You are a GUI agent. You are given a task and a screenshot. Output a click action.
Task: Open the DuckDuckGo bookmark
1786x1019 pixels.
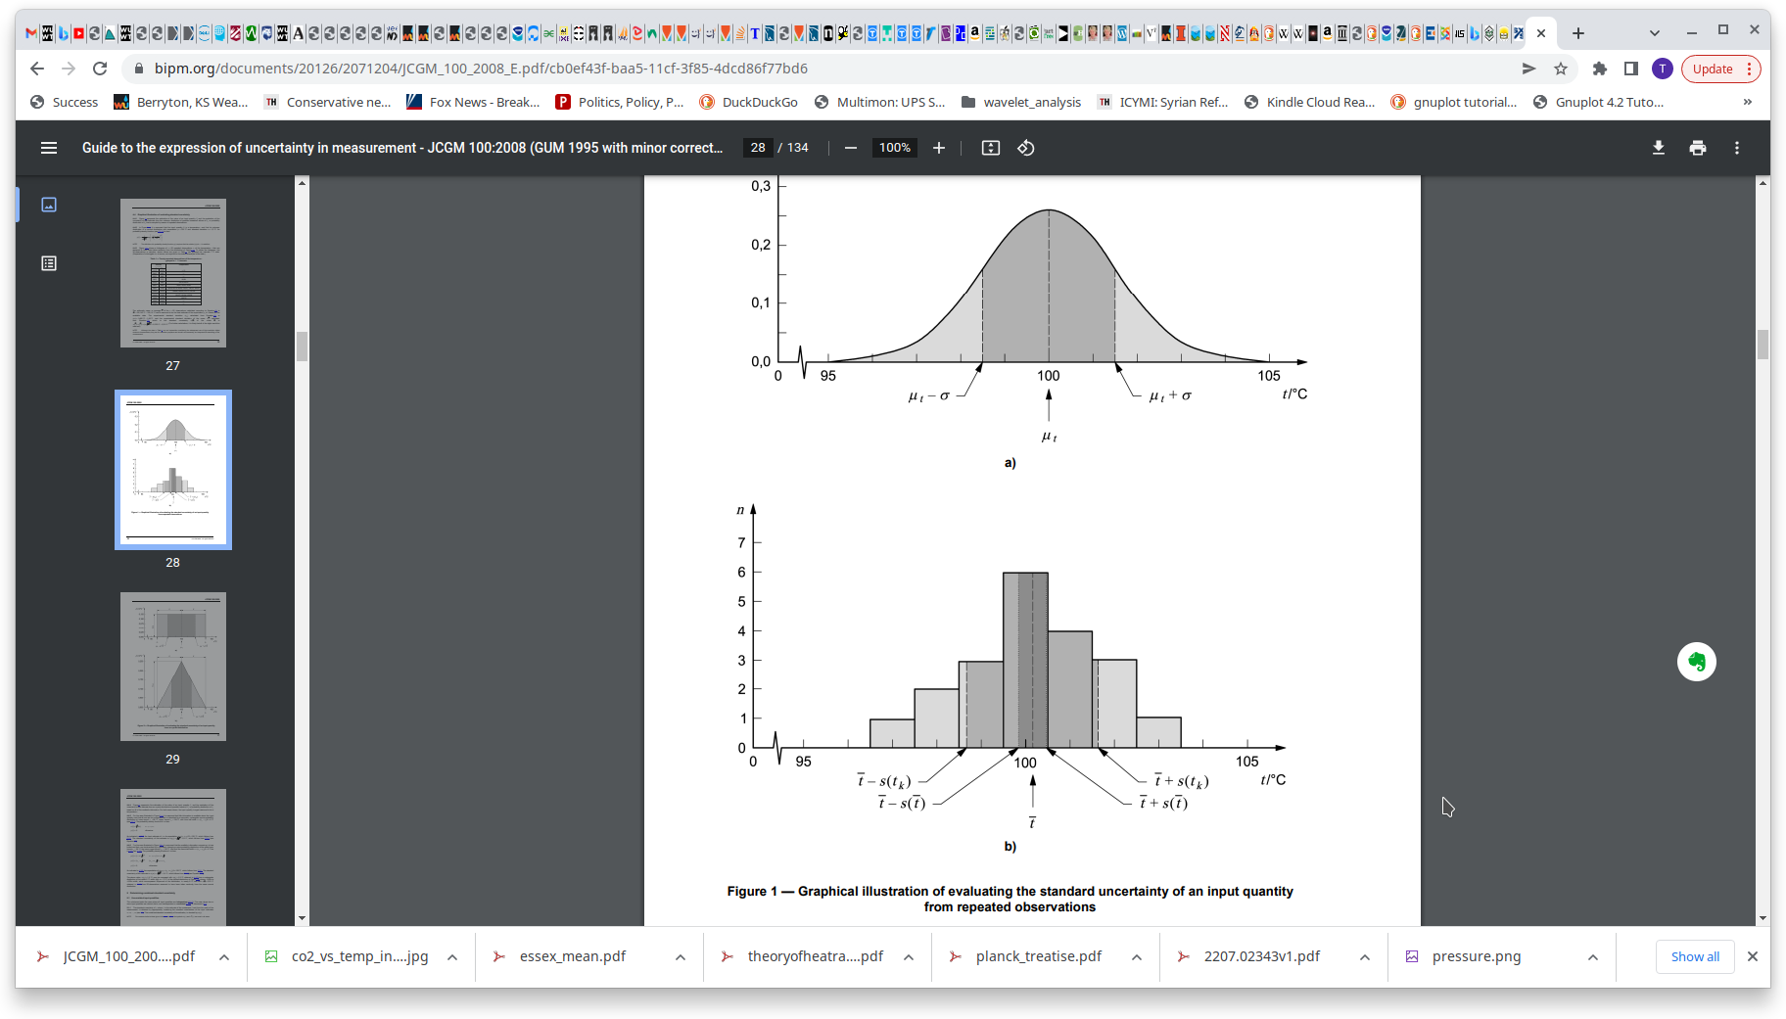(x=749, y=102)
